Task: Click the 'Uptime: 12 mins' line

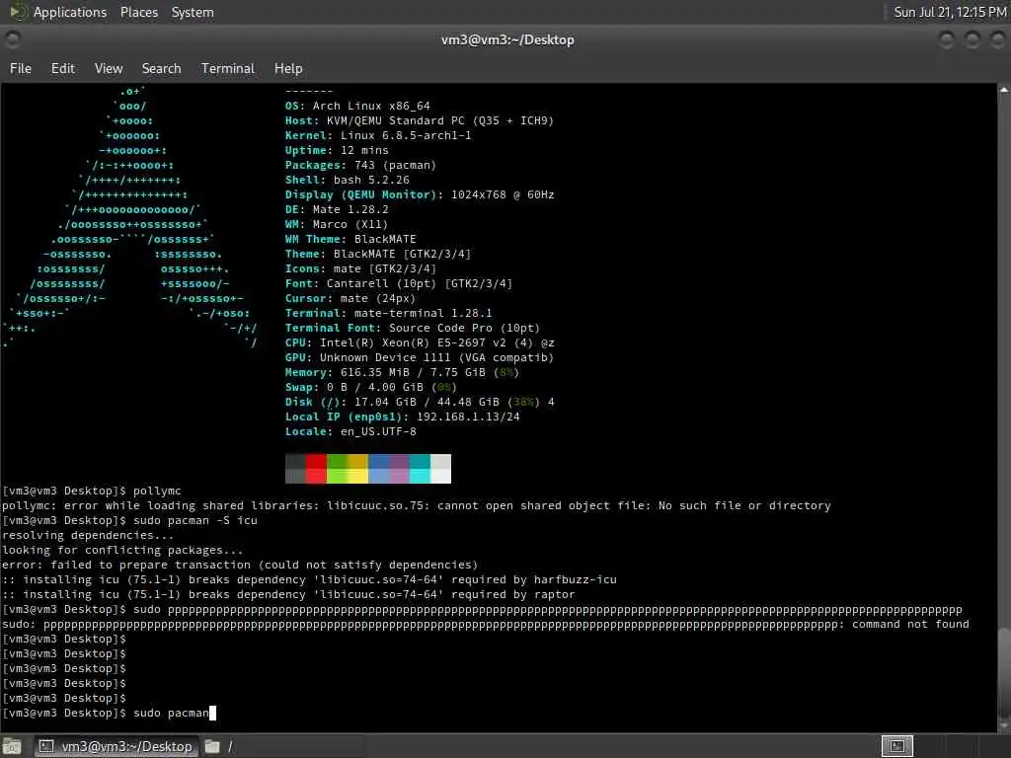Action: pos(337,150)
